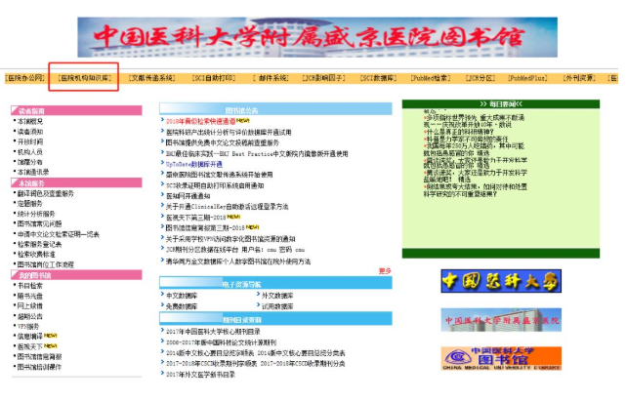Open SCI数据库 in the nav bar
The height and width of the screenshot is (401, 627).
tap(378, 78)
